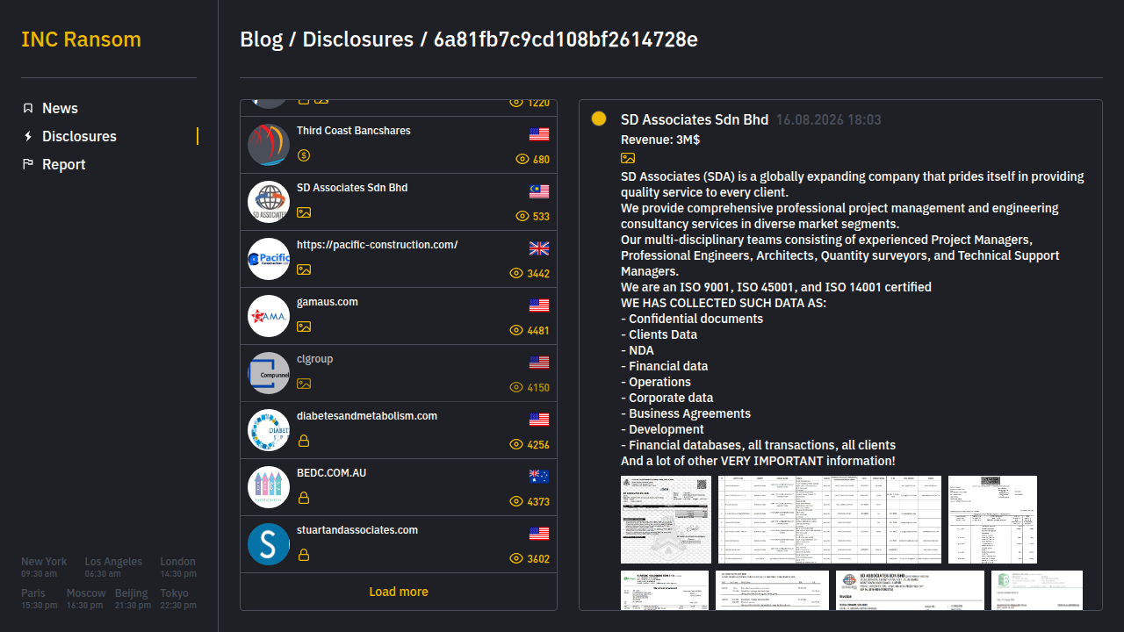Click the Moscow 16:30 pm clock
The image size is (1124, 632).
[x=86, y=599]
